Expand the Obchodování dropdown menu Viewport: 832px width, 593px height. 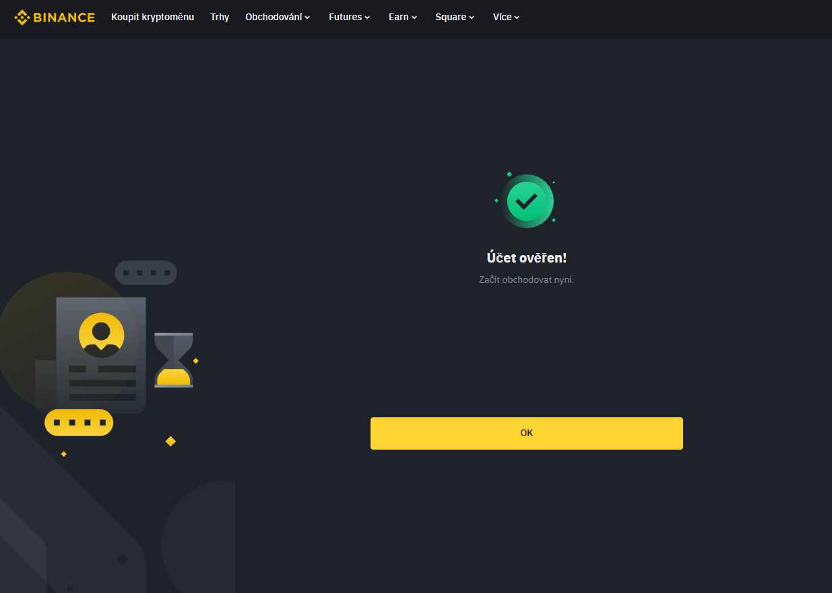click(x=278, y=17)
